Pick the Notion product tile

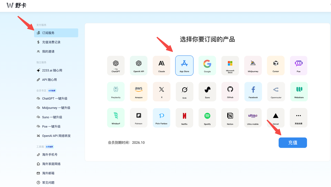pyautogui.click(x=230, y=118)
